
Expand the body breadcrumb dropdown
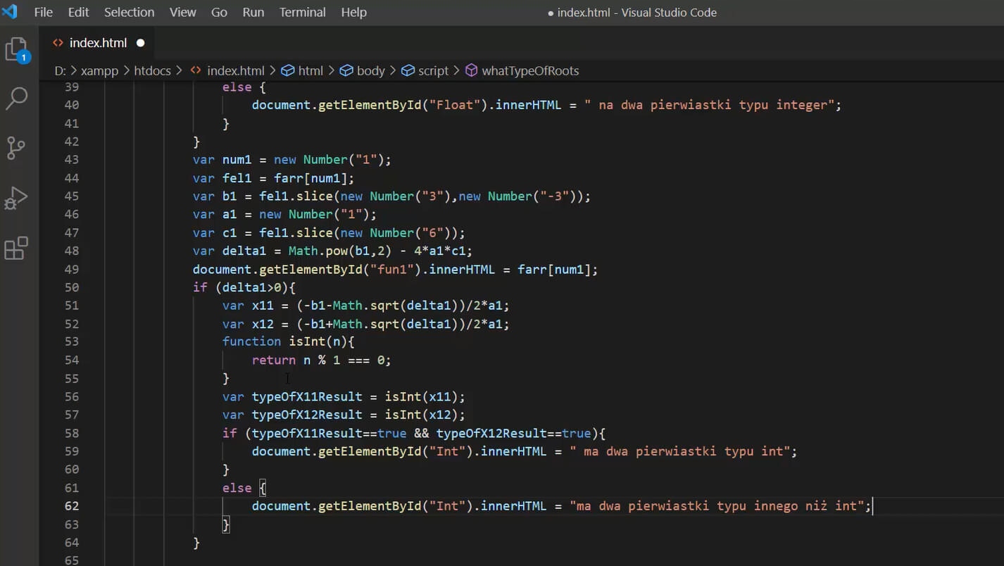click(370, 70)
